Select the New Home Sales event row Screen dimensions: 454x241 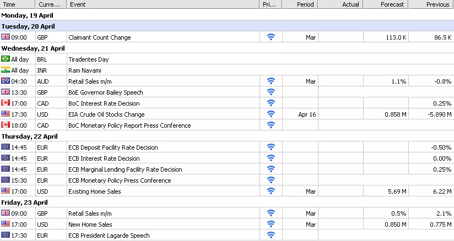(227, 224)
